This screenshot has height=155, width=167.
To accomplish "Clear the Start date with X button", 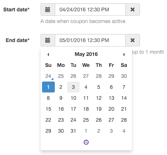I will coord(133,10).
